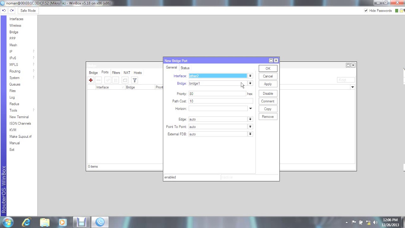Open Files in the sidebar
The height and width of the screenshot is (228, 405).
[x=12, y=91]
